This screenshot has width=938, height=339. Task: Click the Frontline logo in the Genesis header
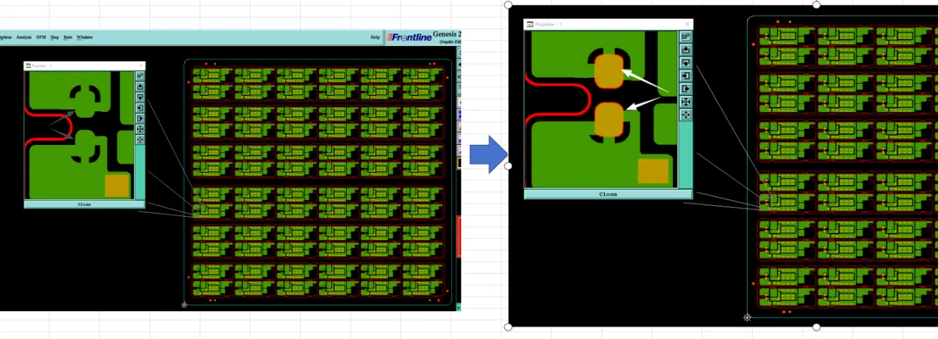click(x=408, y=37)
